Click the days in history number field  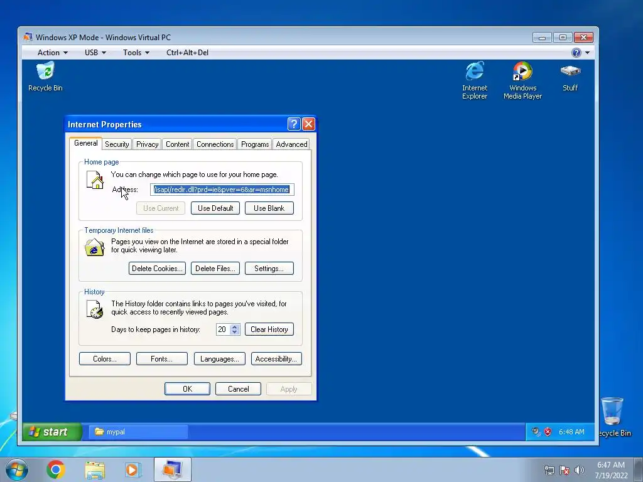[223, 329]
